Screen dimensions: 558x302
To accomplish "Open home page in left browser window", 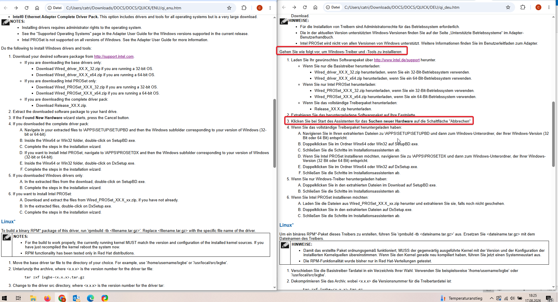I will (37, 8).
